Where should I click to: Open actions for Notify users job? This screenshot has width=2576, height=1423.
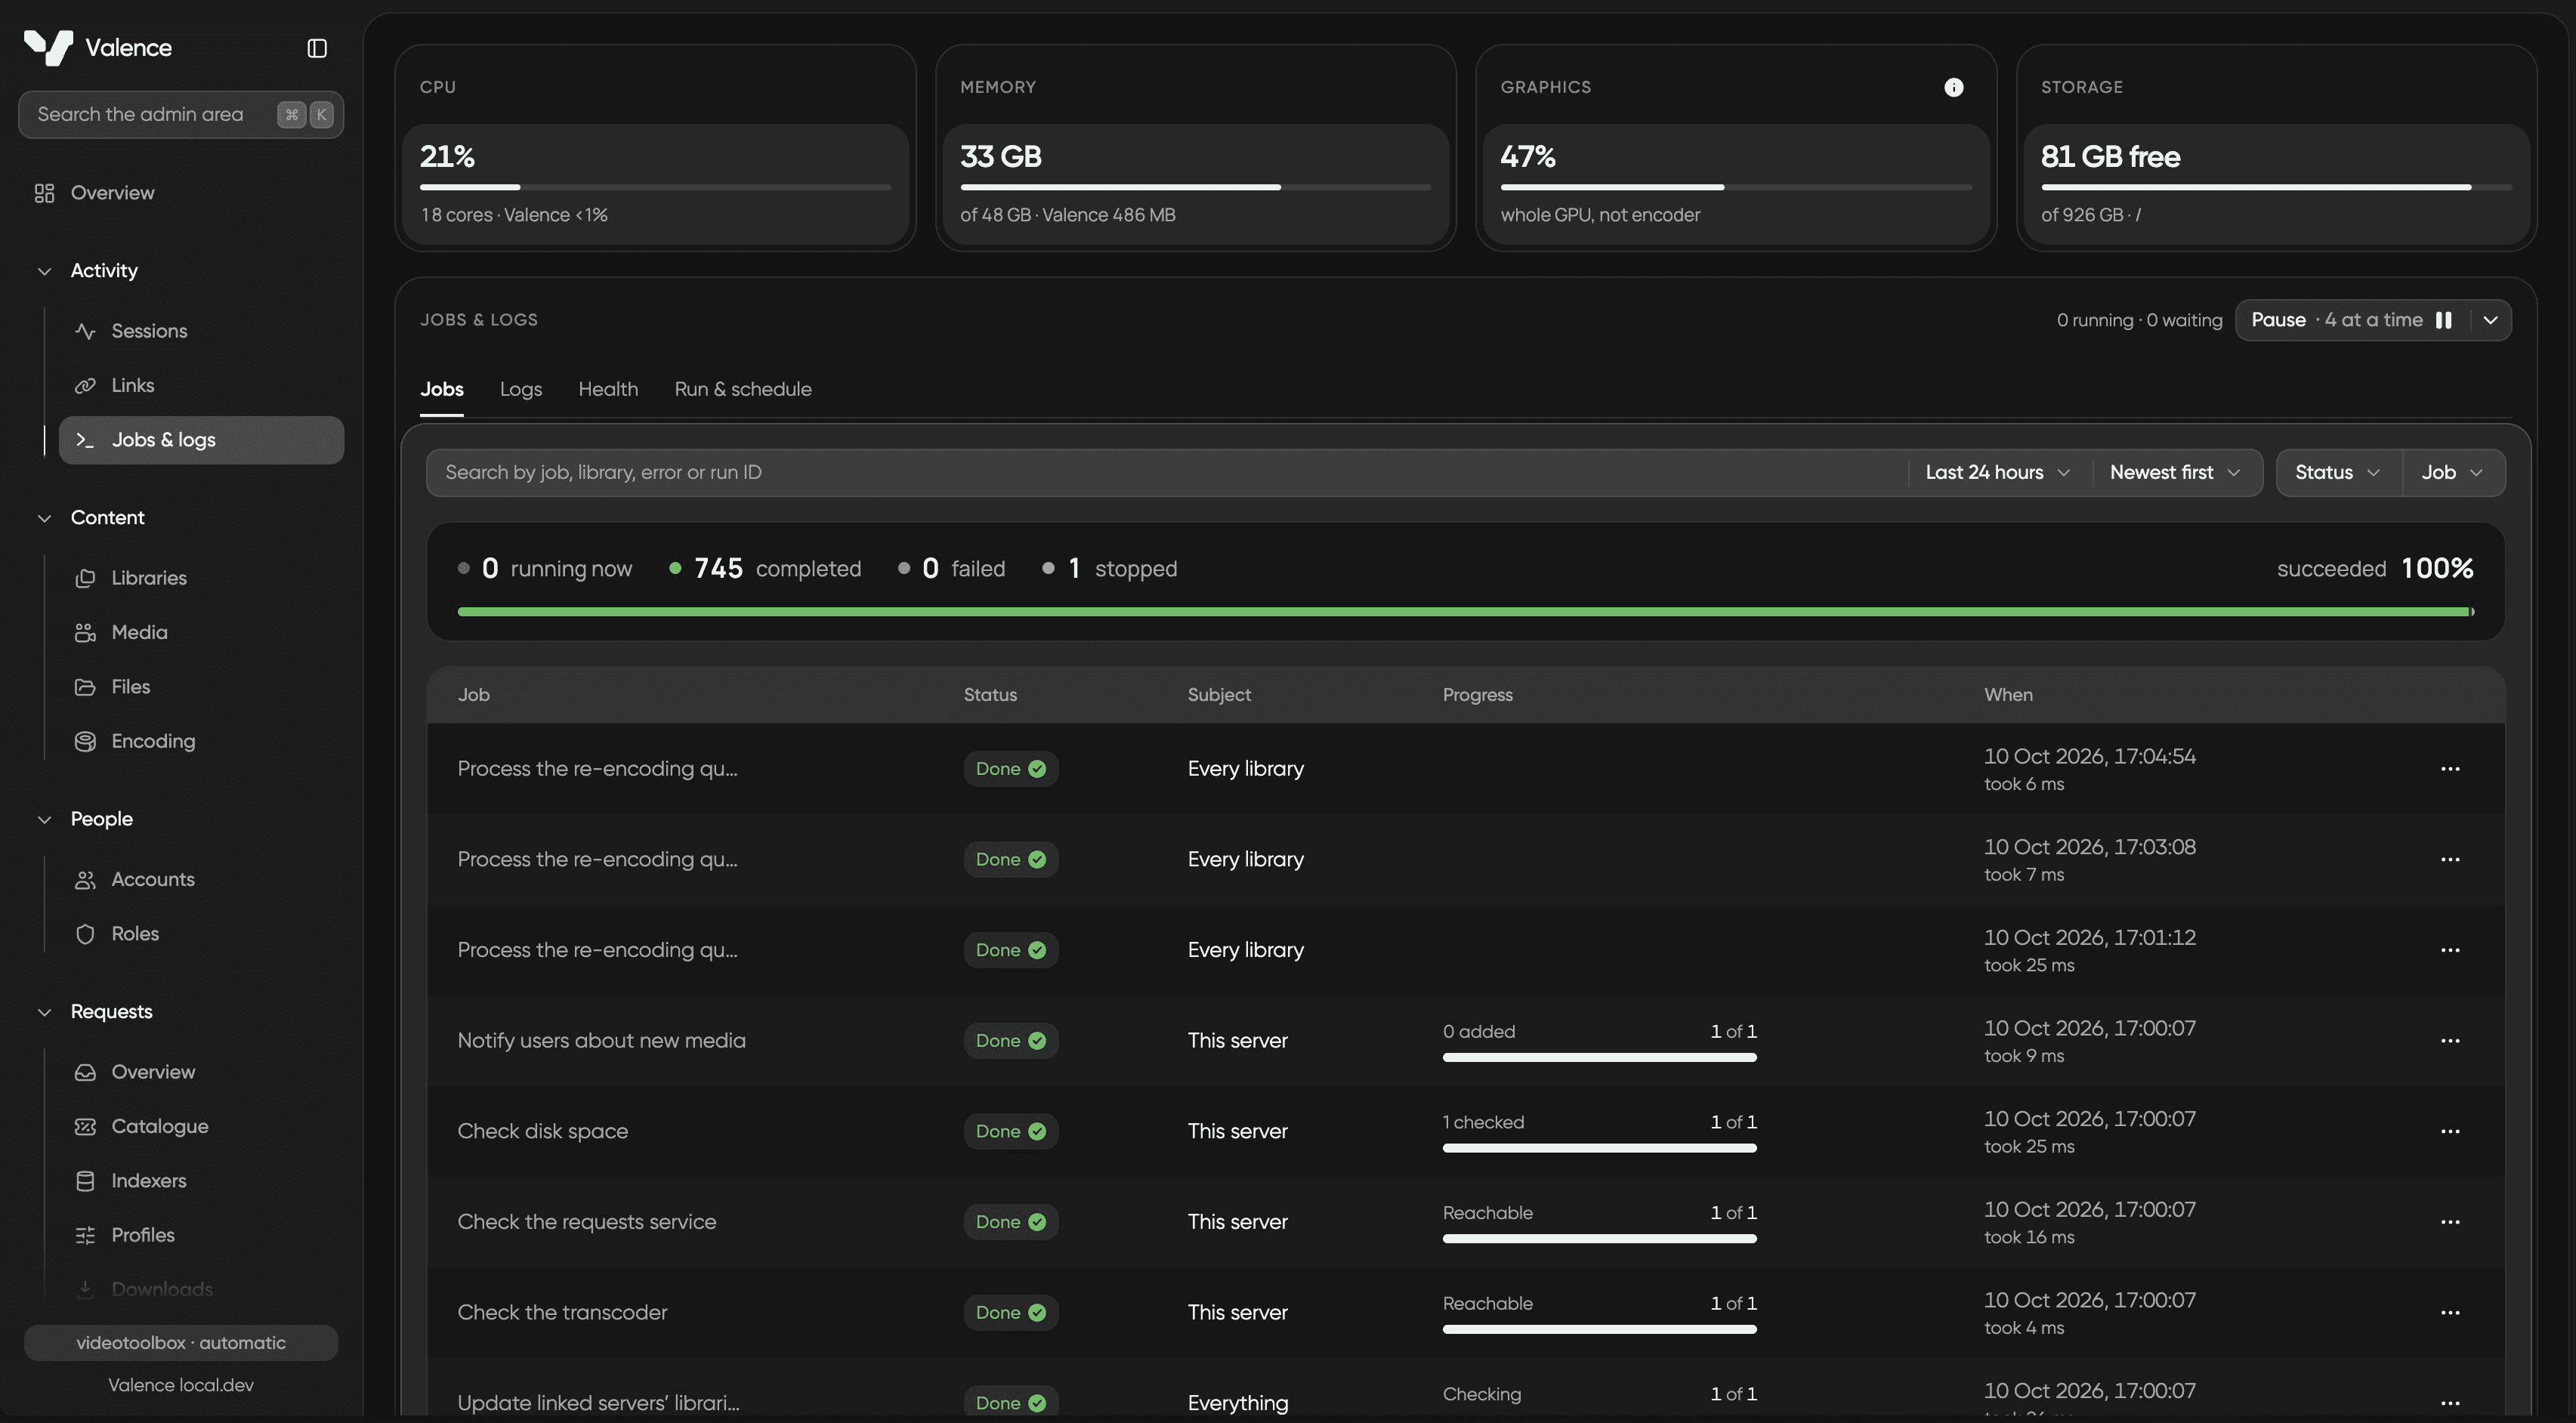click(2450, 1041)
